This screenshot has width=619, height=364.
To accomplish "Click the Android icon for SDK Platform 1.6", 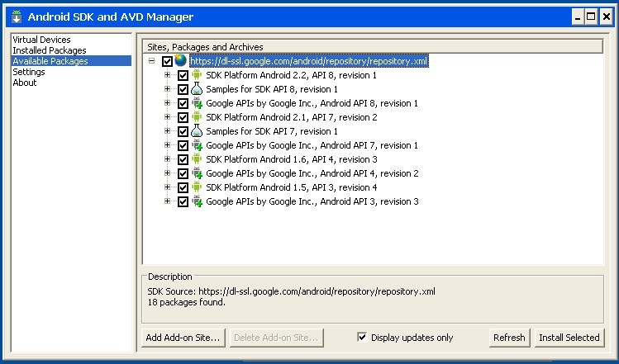I will [197, 159].
